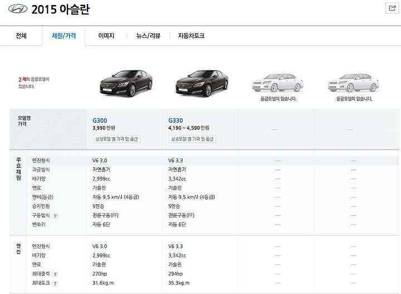Image resolution: width=401 pixels, height=294 pixels.
Task: Click the 2015 아슬란 page title
Action: tap(61, 9)
